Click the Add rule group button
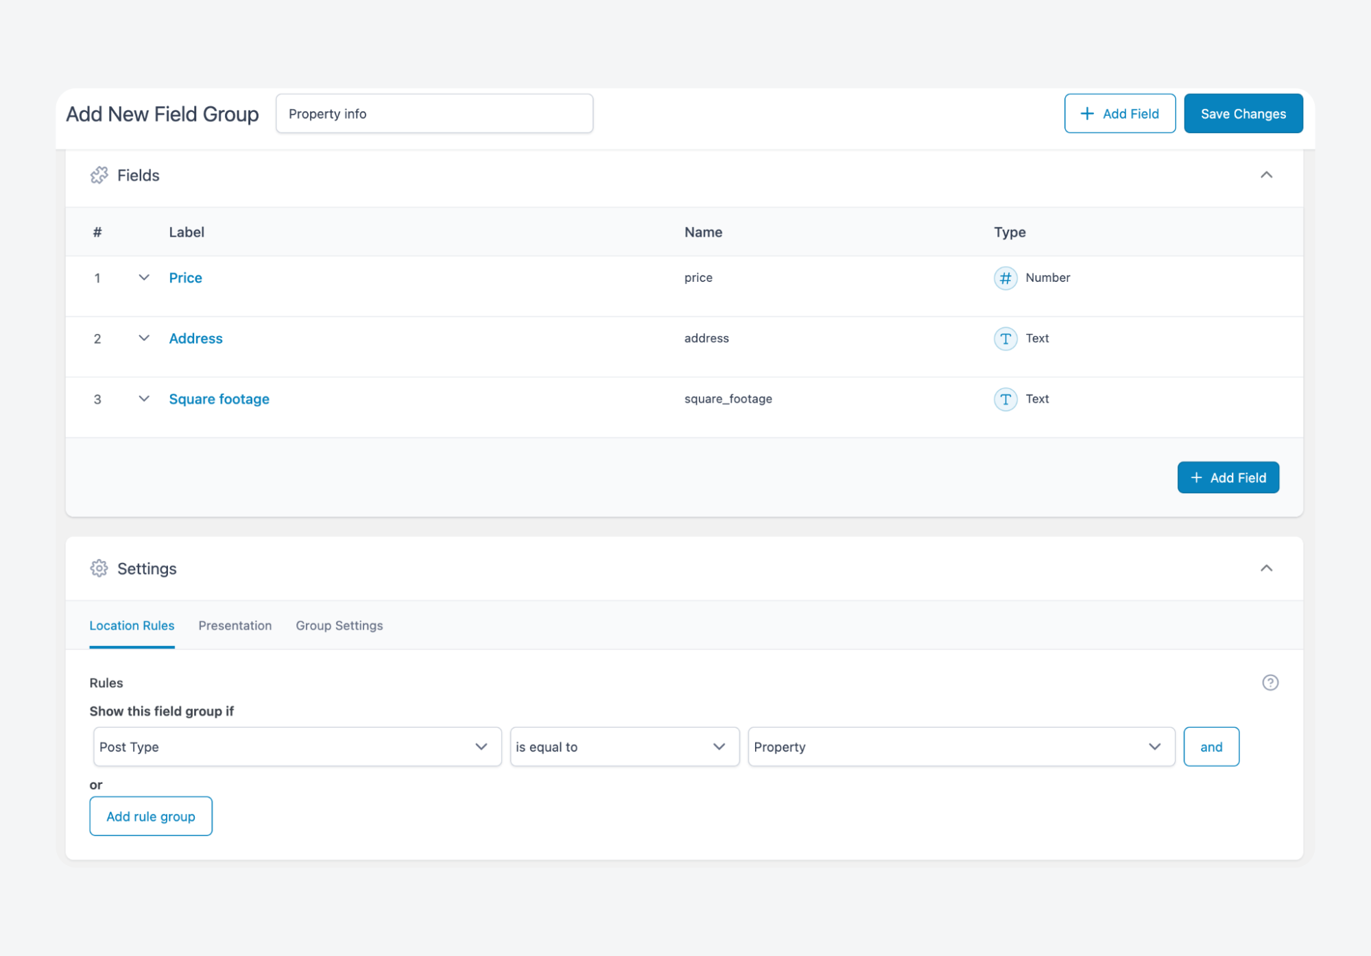The image size is (1371, 956). click(x=150, y=816)
